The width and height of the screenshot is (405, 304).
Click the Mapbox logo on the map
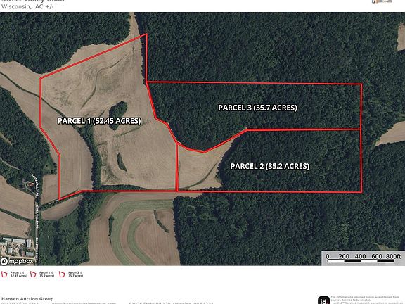[x=17, y=261]
